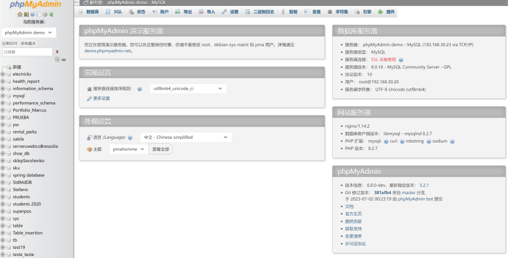Click help icon after curl extension

(x=402, y=141)
